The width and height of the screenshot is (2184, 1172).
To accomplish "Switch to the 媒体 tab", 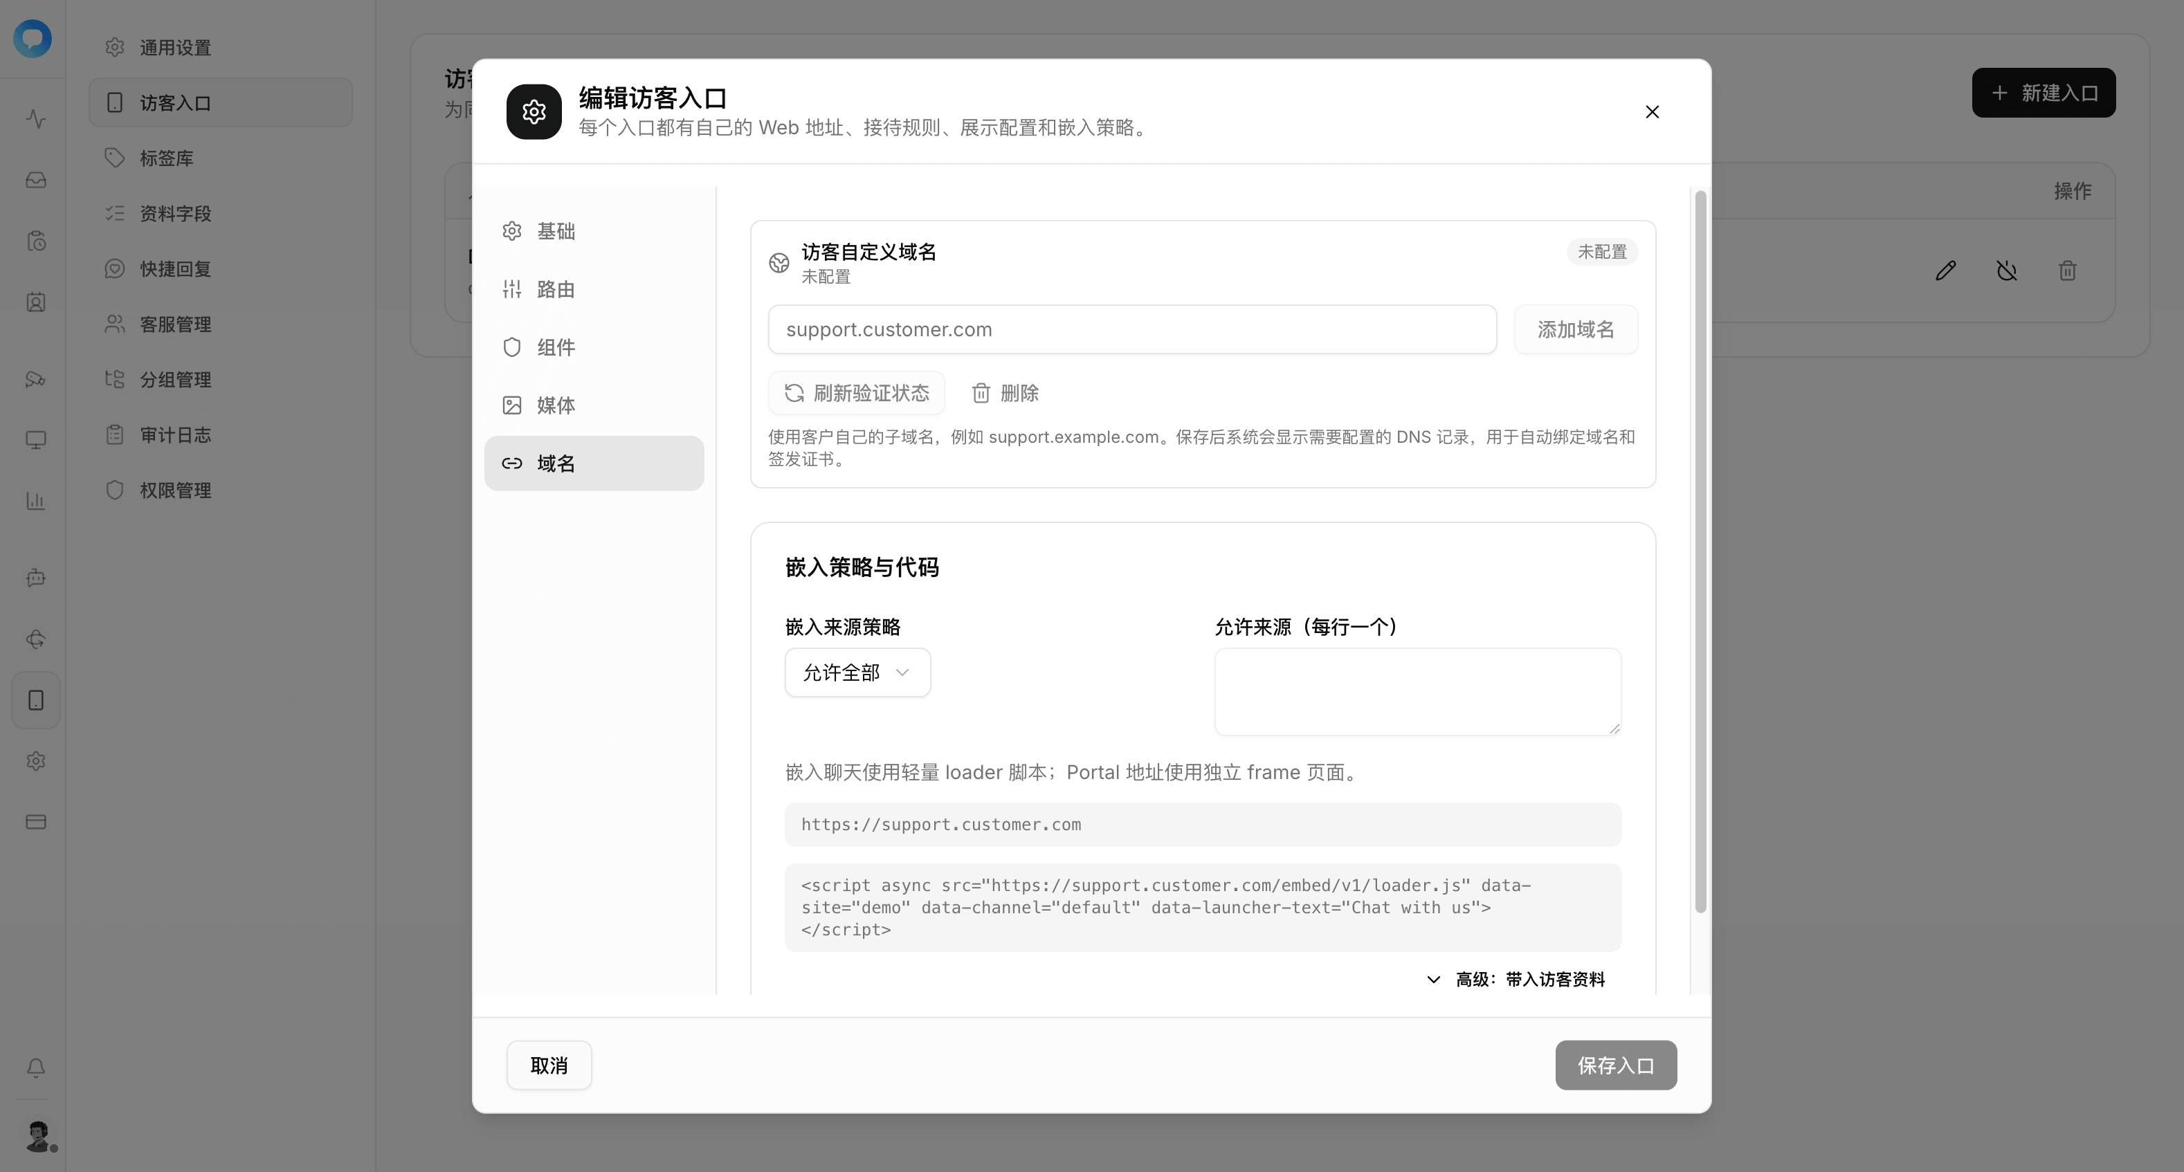I will (594, 405).
